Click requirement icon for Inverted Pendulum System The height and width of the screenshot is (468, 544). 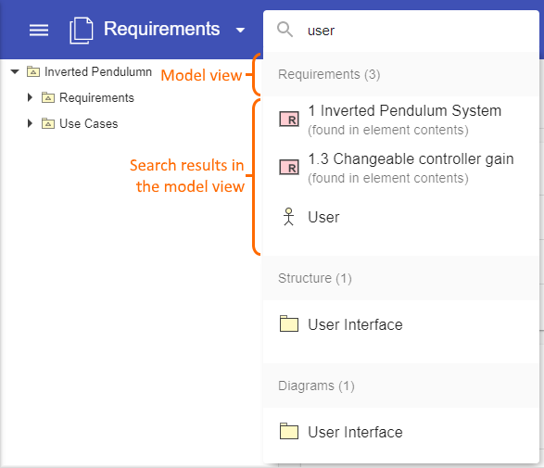289,120
